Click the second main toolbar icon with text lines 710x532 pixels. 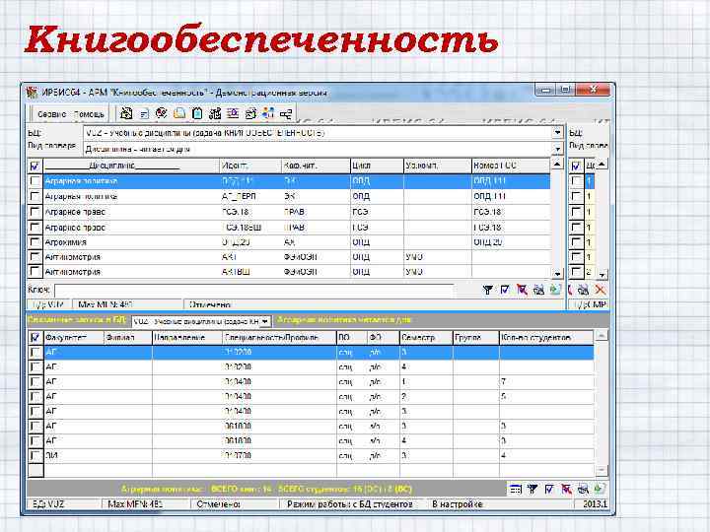point(144,113)
